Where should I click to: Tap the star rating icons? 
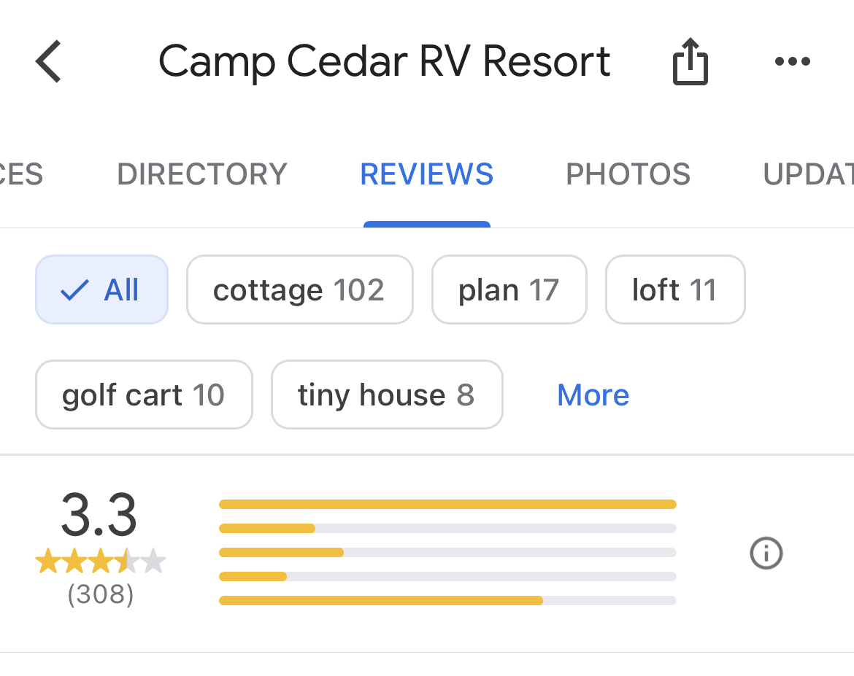(101, 562)
